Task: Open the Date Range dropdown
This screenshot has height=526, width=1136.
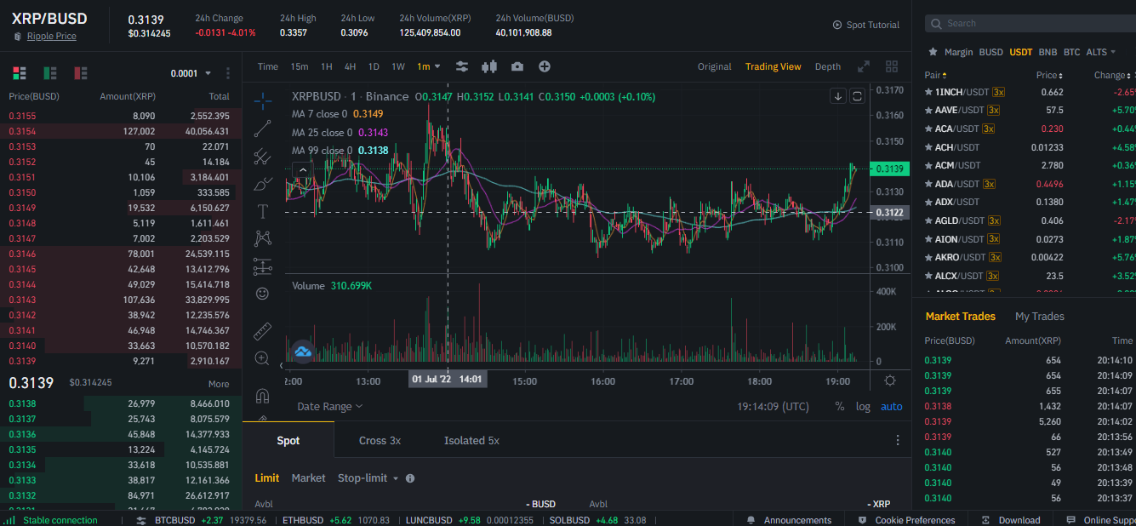Action: click(x=330, y=407)
